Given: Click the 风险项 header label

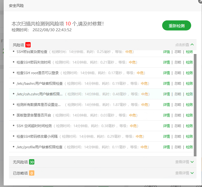Looking at the screenshot, I should 18,45.
